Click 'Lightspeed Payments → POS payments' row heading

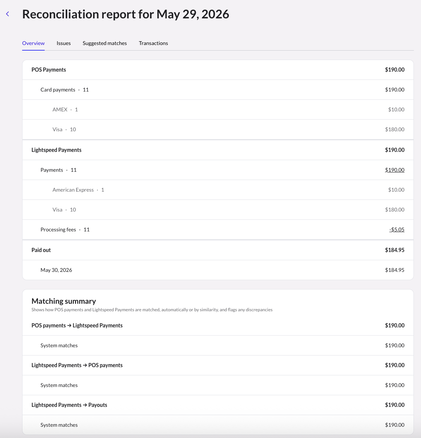tap(77, 365)
